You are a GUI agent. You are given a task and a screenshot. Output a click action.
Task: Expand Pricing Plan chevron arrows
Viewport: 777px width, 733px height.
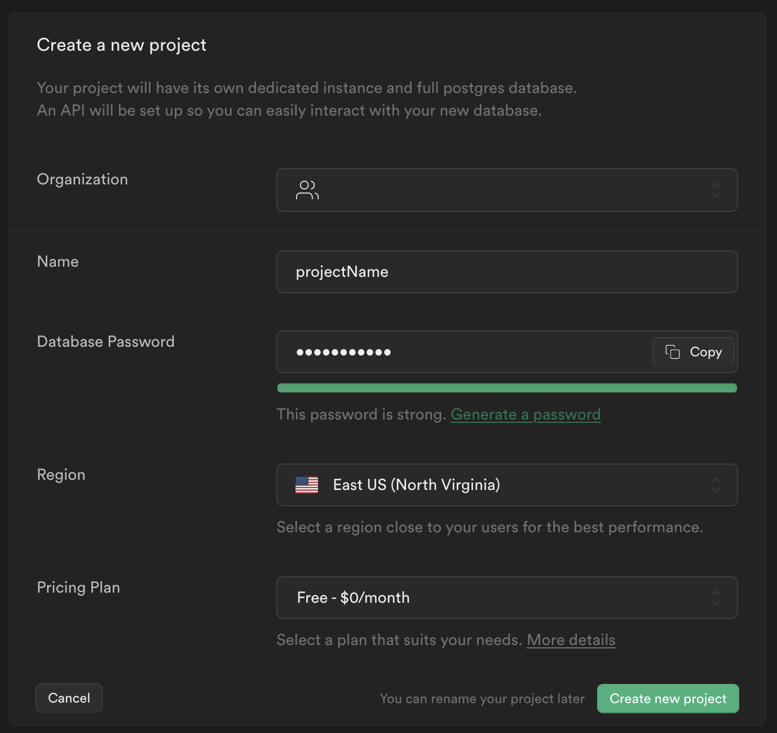click(x=716, y=598)
